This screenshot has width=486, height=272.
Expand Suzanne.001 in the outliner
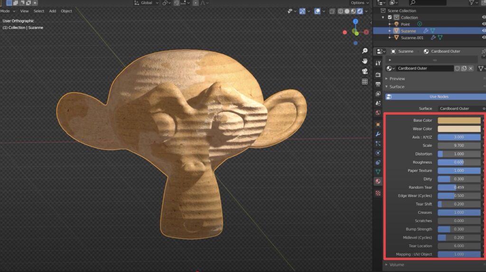pyautogui.click(x=390, y=38)
